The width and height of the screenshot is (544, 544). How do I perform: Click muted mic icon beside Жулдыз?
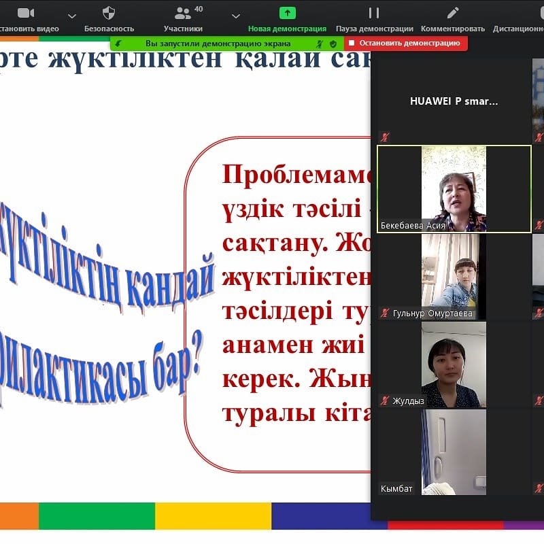click(x=384, y=401)
